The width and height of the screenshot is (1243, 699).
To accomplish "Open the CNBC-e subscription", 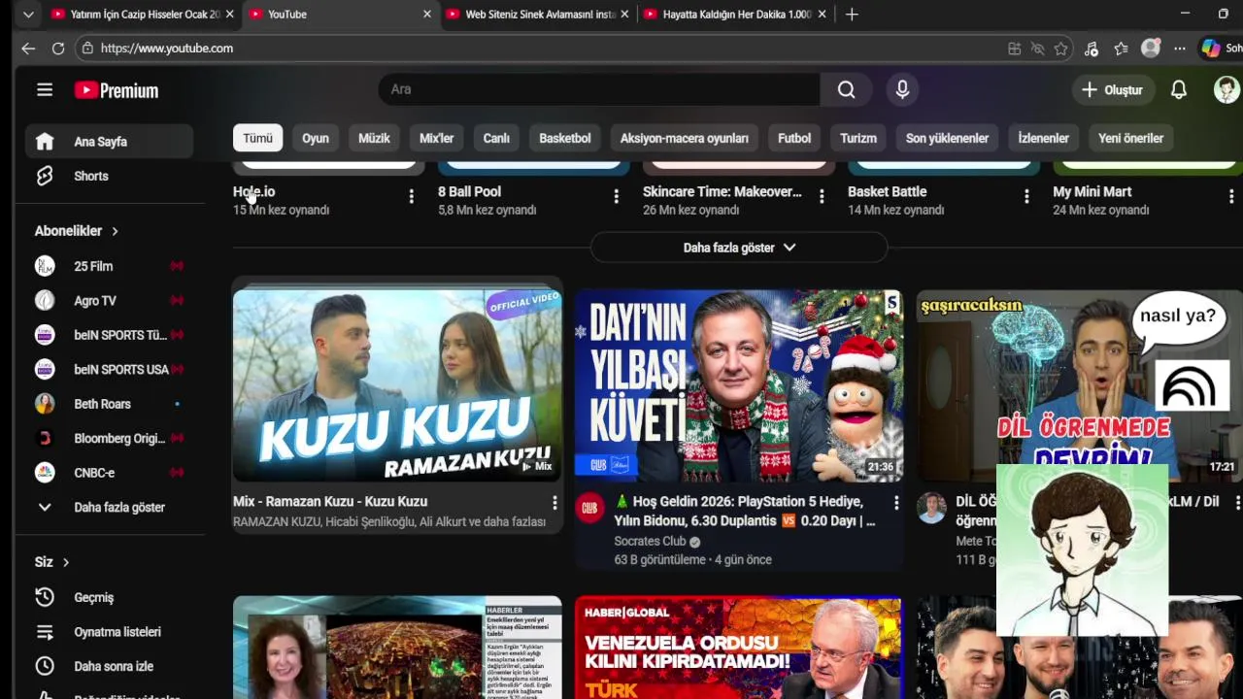I will tap(109, 473).
